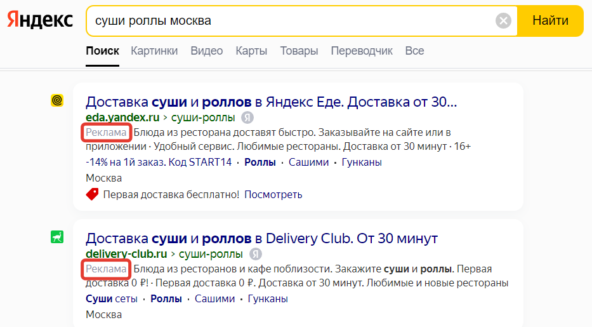The width and height of the screenshot is (592, 327).
Task: Clear the search query with X icon
Action: [x=503, y=21]
